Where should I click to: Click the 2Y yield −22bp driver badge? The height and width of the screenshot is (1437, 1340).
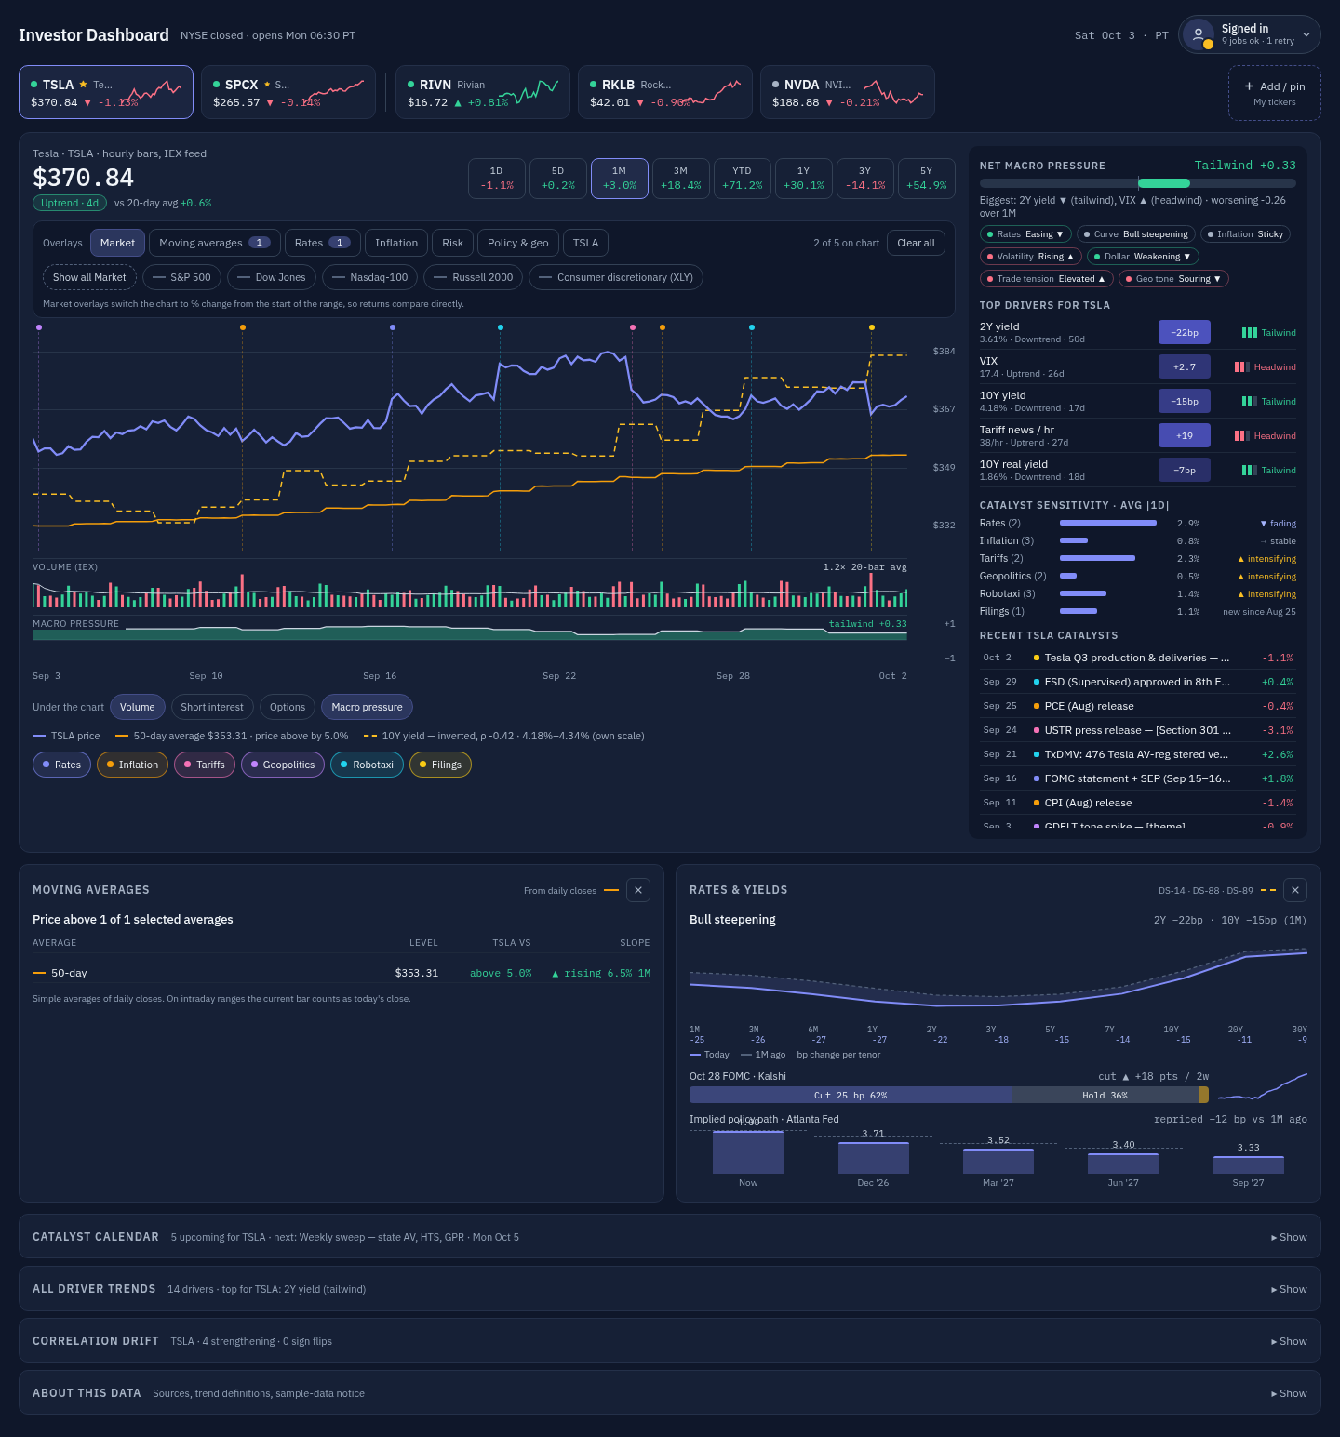(x=1185, y=332)
